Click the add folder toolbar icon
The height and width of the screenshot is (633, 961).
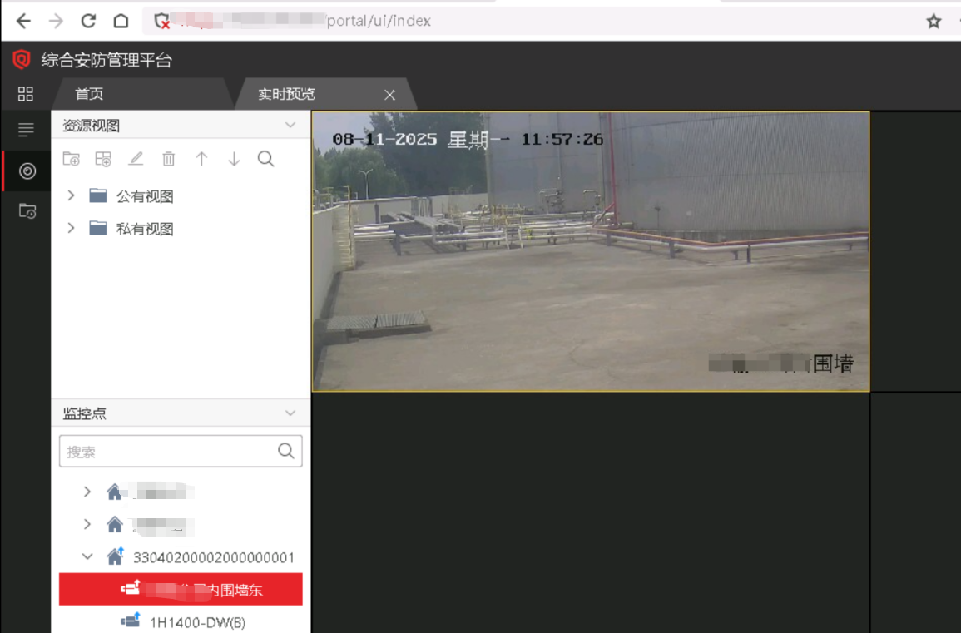71,159
